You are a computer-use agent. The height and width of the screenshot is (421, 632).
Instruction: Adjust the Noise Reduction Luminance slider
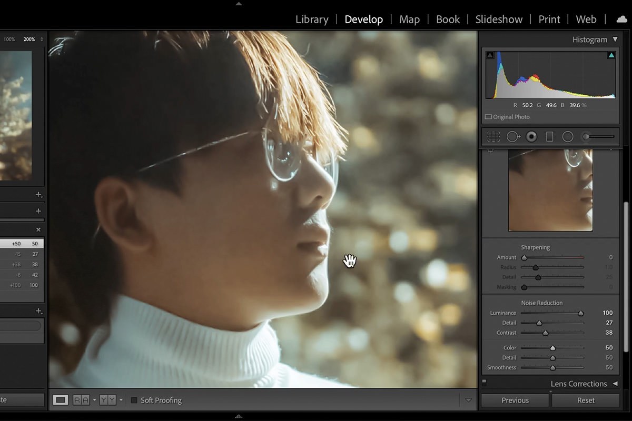(x=581, y=313)
